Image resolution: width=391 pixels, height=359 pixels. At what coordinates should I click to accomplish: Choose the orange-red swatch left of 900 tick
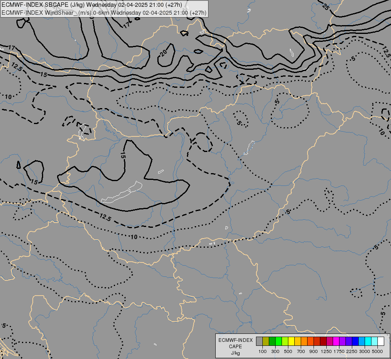pos(310,341)
